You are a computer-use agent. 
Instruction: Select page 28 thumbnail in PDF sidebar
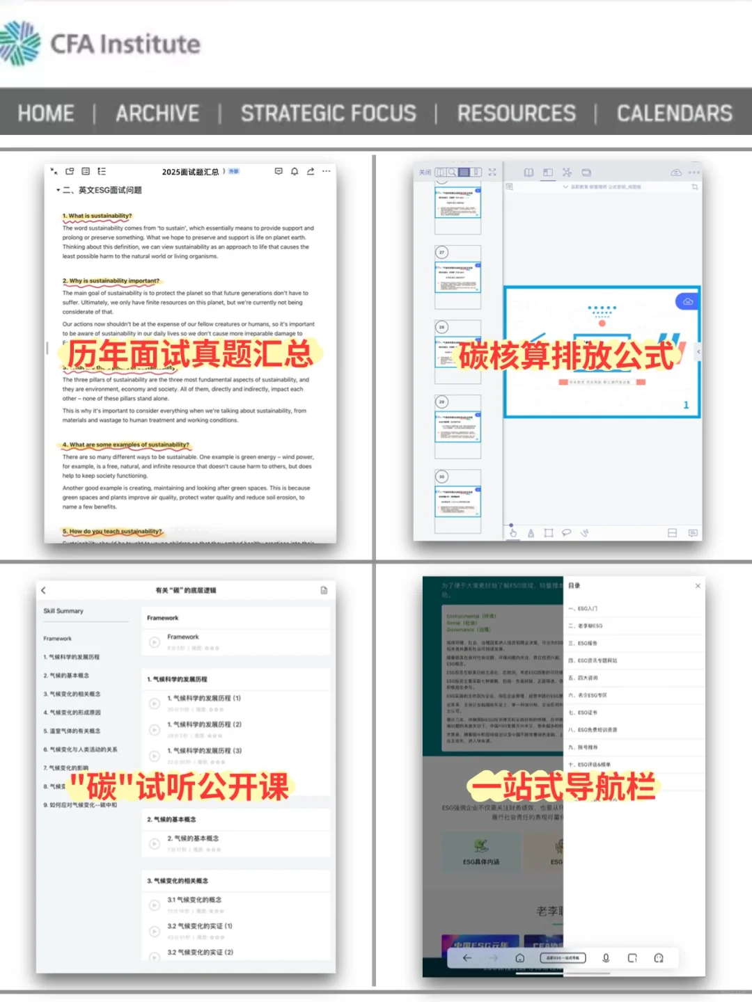[457, 351]
